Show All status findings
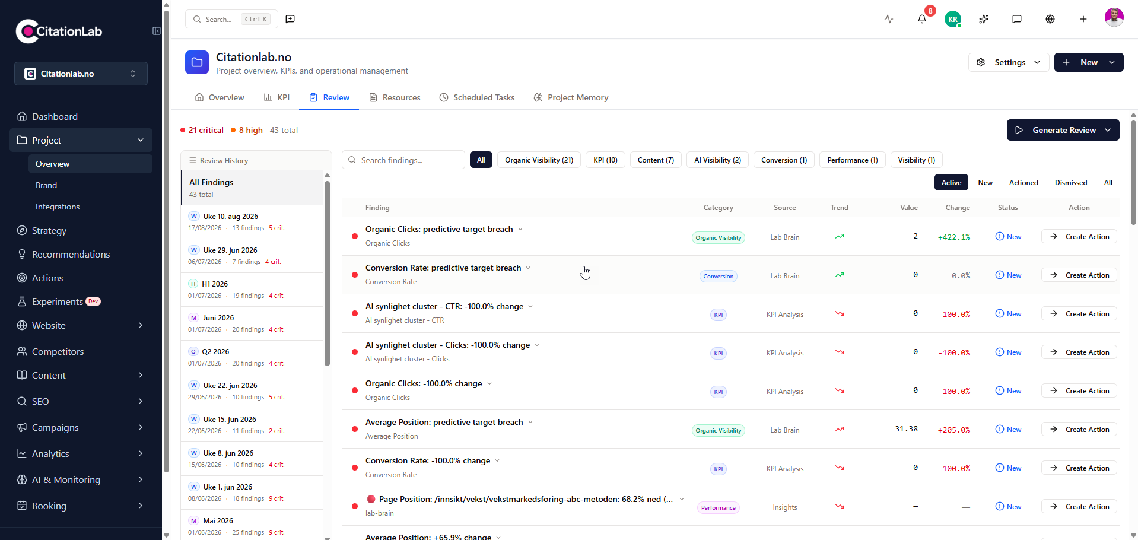The height and width of the screenshot is (540, 1138). (x=1108, y=182)
